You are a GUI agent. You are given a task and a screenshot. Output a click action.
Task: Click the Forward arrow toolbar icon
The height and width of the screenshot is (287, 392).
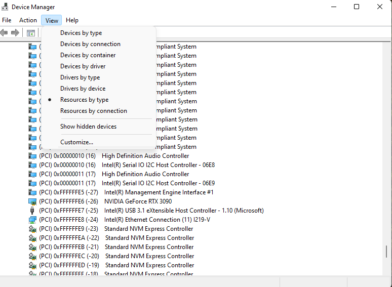[15, 32]
